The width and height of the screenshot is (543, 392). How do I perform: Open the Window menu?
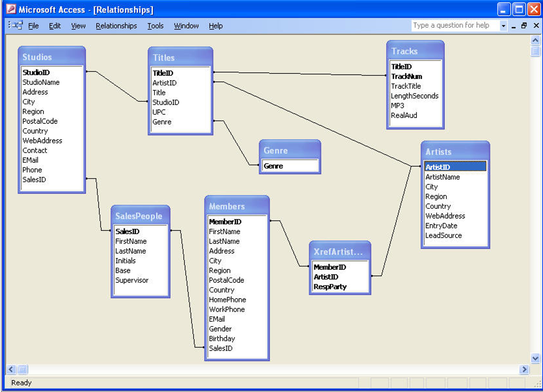coord(186,26)
